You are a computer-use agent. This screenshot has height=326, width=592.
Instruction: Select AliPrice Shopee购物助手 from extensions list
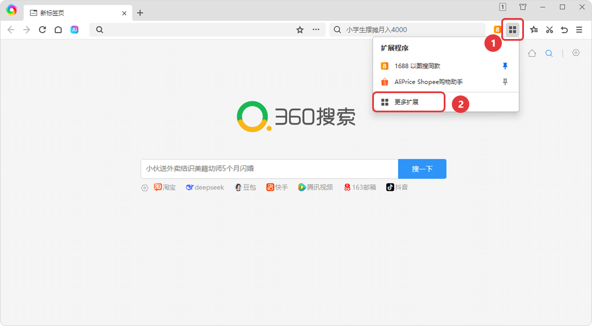[x=428, y=82]
